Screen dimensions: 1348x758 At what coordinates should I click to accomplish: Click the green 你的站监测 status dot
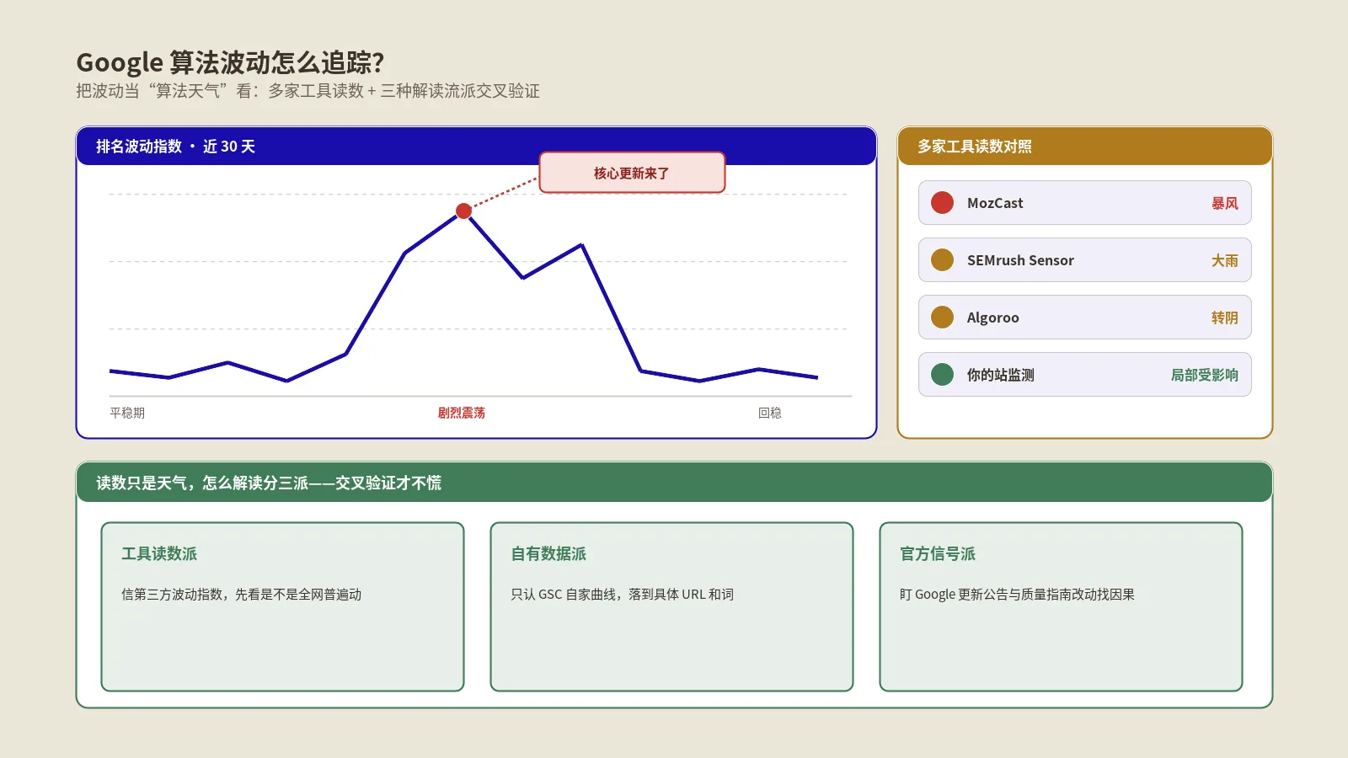pos(942,375)
